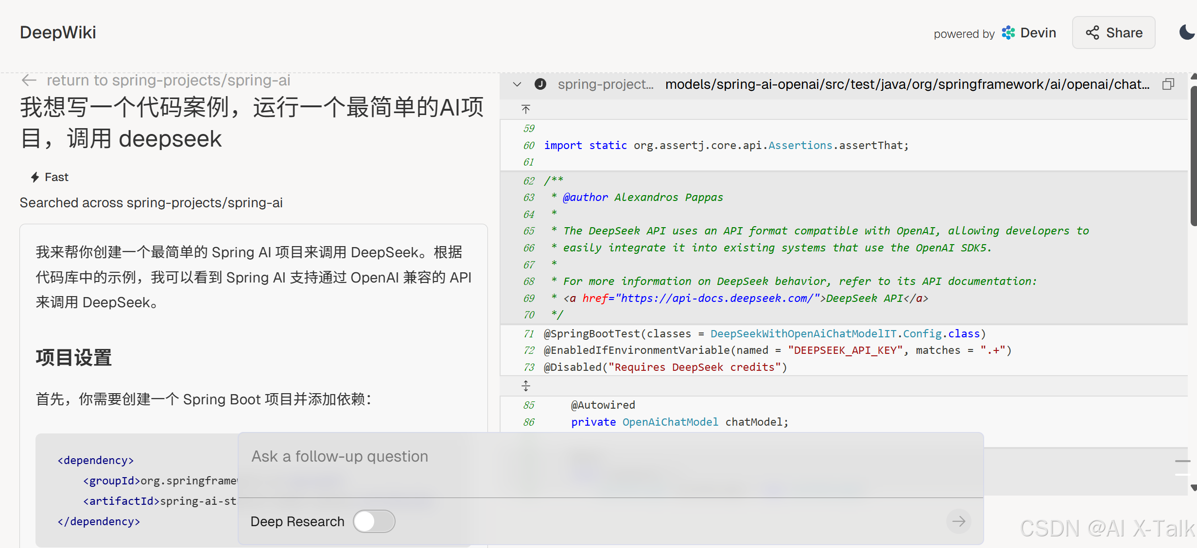
Task: Switch to dark mode via moon icon
Action: pos(1186,32)
